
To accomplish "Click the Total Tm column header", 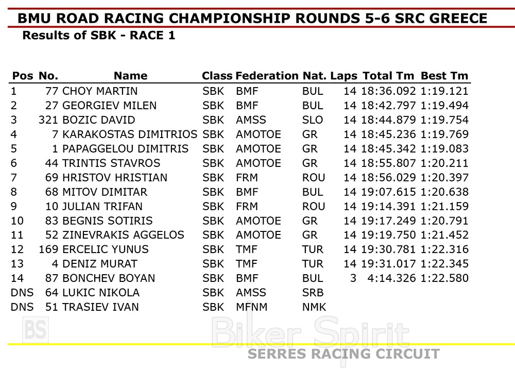I will point(388,76).
